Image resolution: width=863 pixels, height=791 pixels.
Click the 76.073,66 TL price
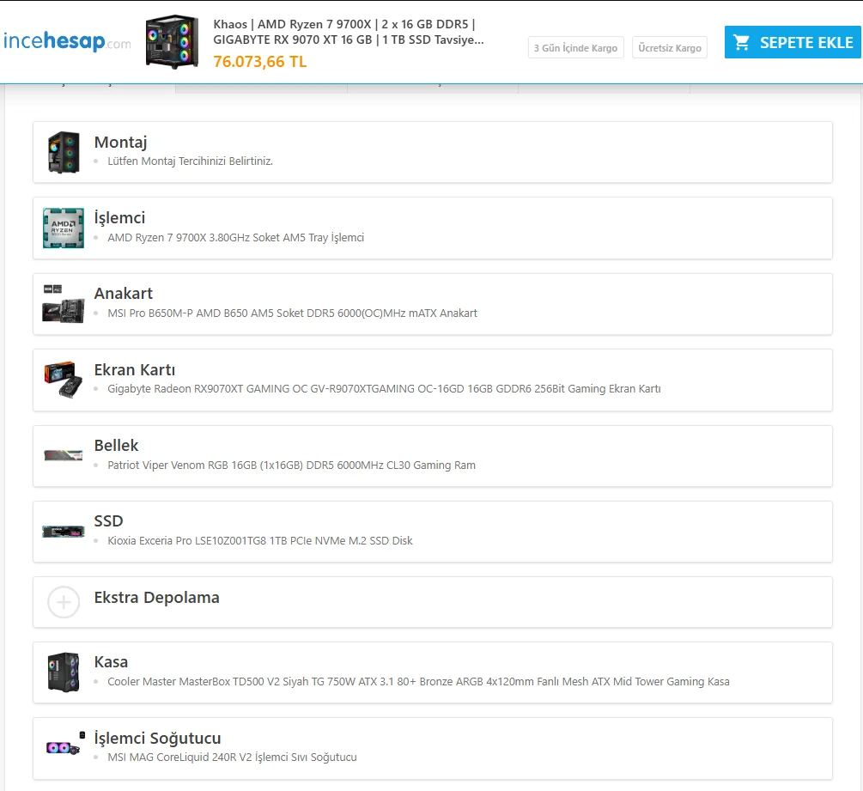tap(260, 61)
